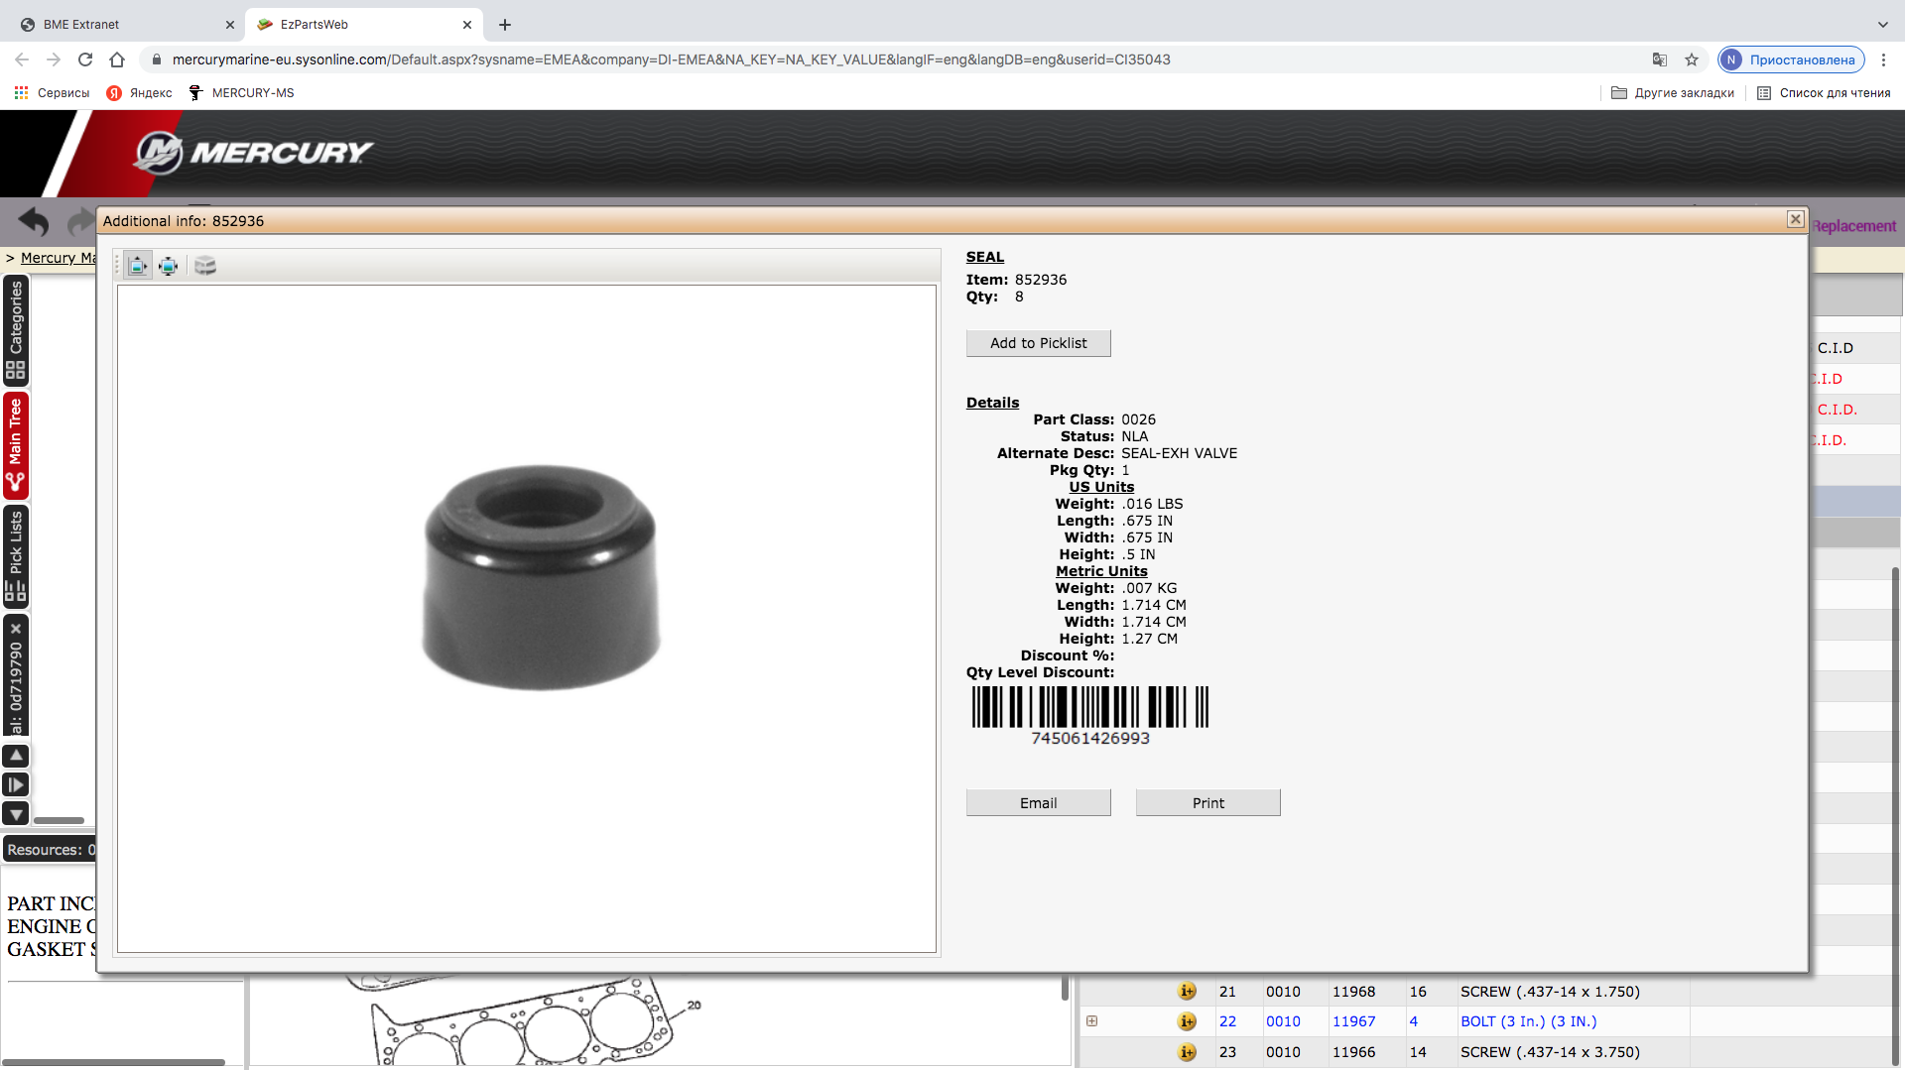Click the Add to Picklist button
This screenshot has height=1071, width=1905.
(1038, 343)
